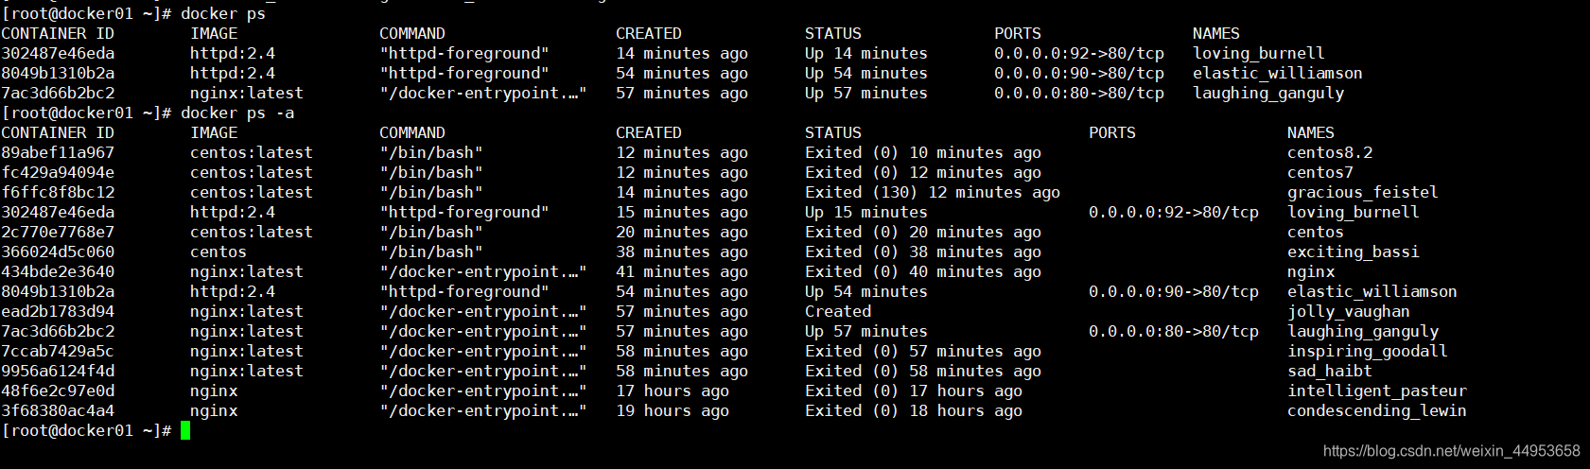Click the name 'nginx' of container 434bde2e3640
The image size is (1590, 469).
pyautogui.click(x=1311, y=271)
